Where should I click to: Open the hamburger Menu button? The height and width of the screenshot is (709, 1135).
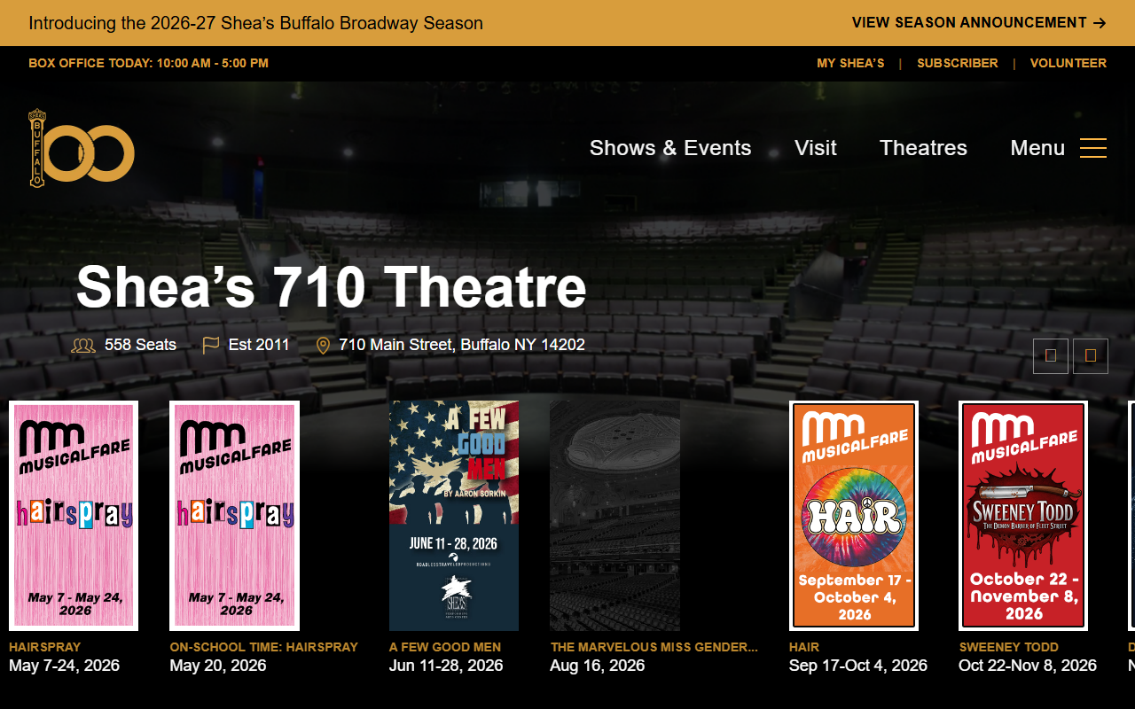1058,148
